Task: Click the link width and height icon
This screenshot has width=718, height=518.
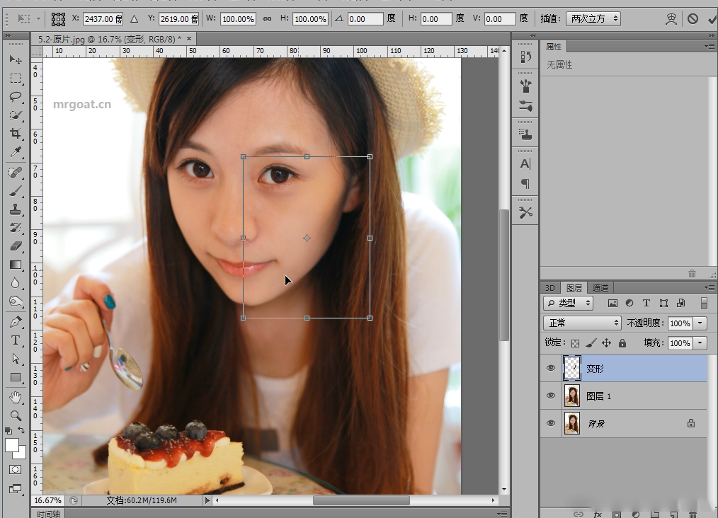Action: (x=267, y=19)
